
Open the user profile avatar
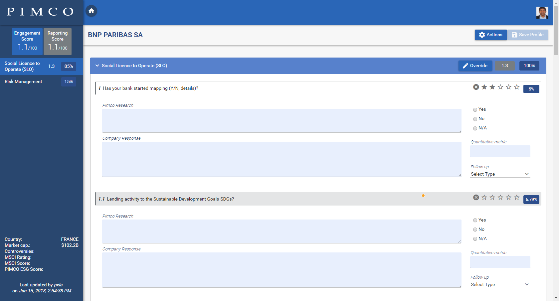tap(542, 13)
